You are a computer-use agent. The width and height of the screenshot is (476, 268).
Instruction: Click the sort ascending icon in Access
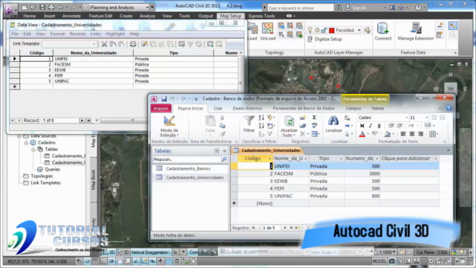pyautogui.click(x=261, y=118)
